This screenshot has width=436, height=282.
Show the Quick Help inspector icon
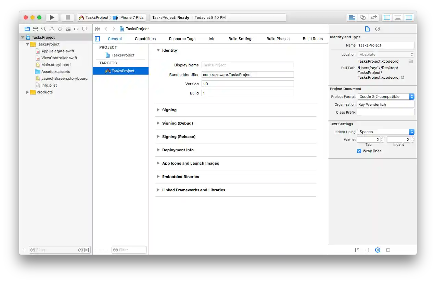point(377,29)
